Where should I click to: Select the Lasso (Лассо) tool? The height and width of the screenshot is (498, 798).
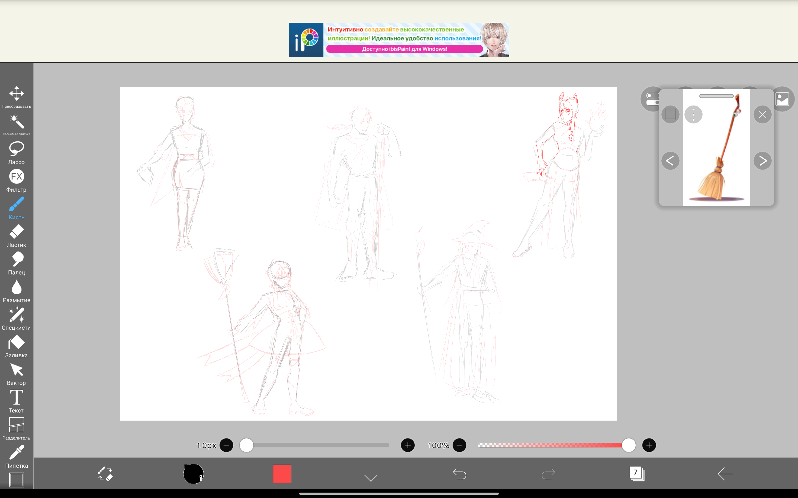pos(16,152)
